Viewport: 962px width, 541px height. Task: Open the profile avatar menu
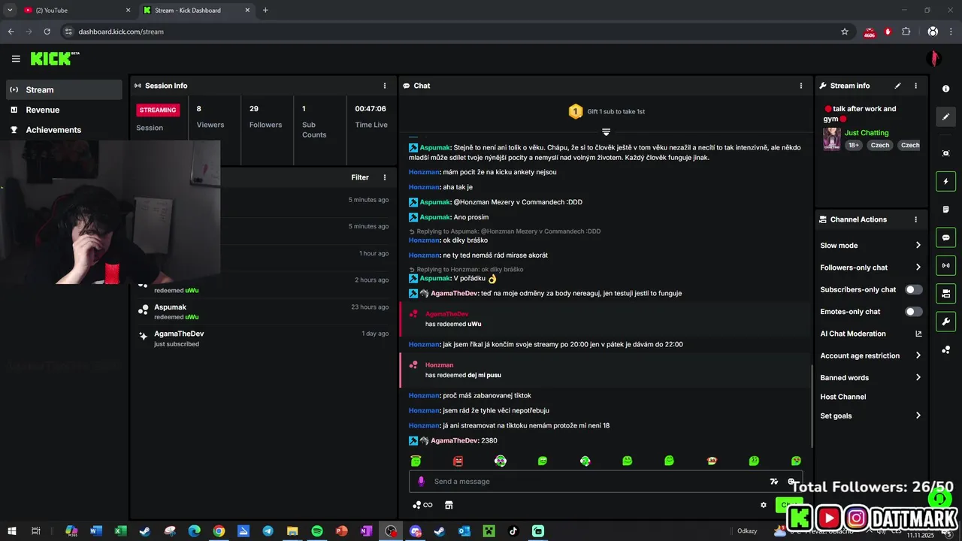tap(935, 59)
